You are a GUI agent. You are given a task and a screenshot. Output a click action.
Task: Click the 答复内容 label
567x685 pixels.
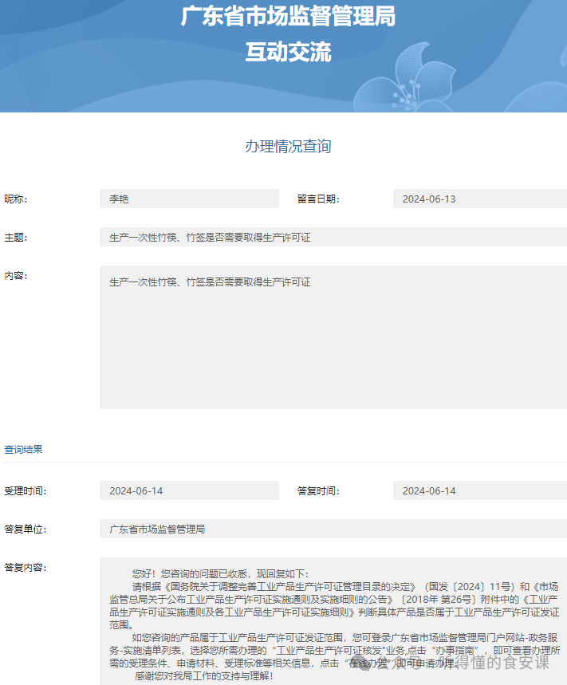pyautogui.click(x=26, y=568)
